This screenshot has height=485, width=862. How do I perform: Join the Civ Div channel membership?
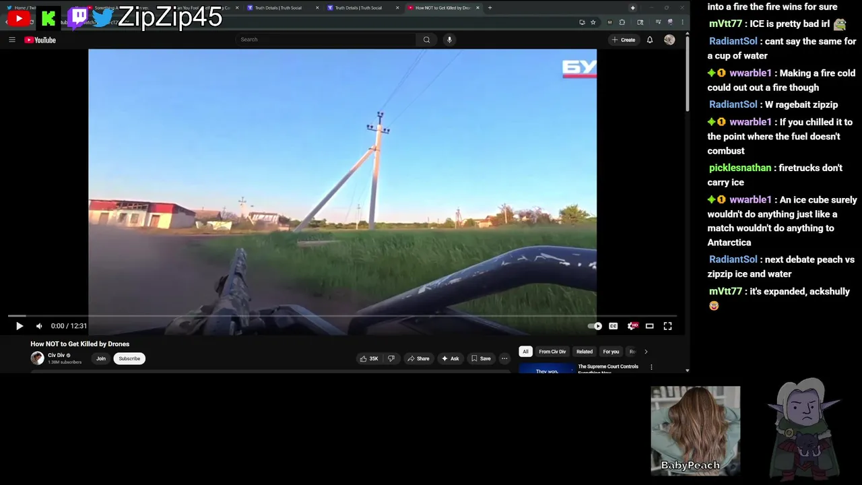click(100, 358)
